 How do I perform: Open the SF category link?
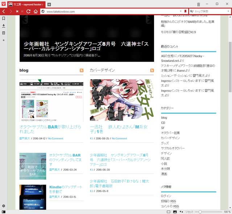point(163,128)
